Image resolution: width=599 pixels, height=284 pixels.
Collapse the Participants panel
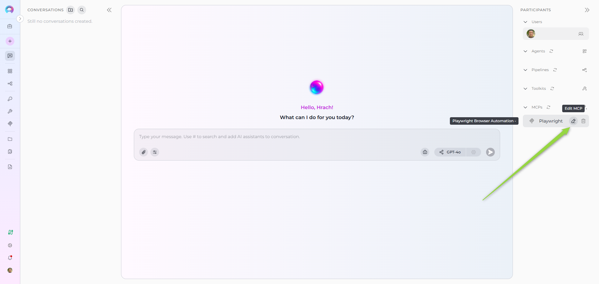click(x=587, y=10)
